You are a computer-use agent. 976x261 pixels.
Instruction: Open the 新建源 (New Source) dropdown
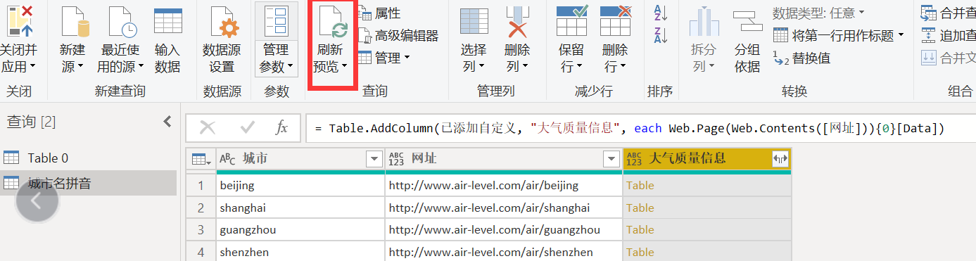click(x=72, y=58)
